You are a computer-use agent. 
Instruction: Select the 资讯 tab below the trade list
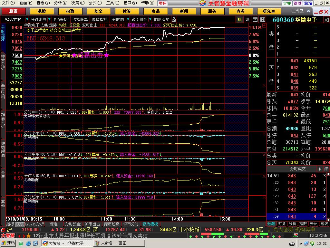(314, 224)
